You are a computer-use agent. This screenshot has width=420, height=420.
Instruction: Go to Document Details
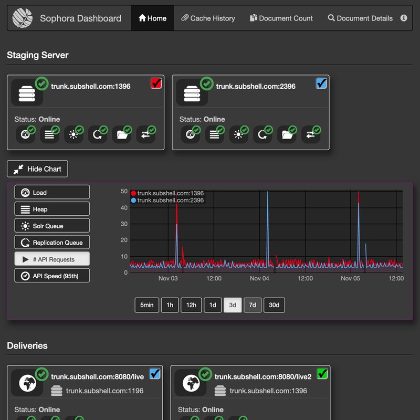coord(361,18)
